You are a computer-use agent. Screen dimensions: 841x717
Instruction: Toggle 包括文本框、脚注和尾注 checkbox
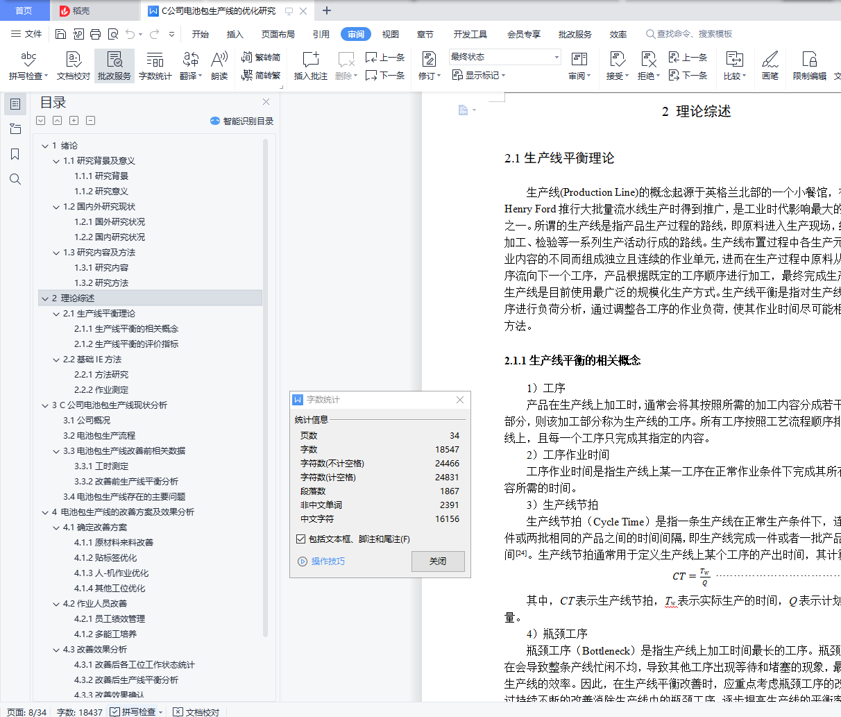[x=300, y=539]
